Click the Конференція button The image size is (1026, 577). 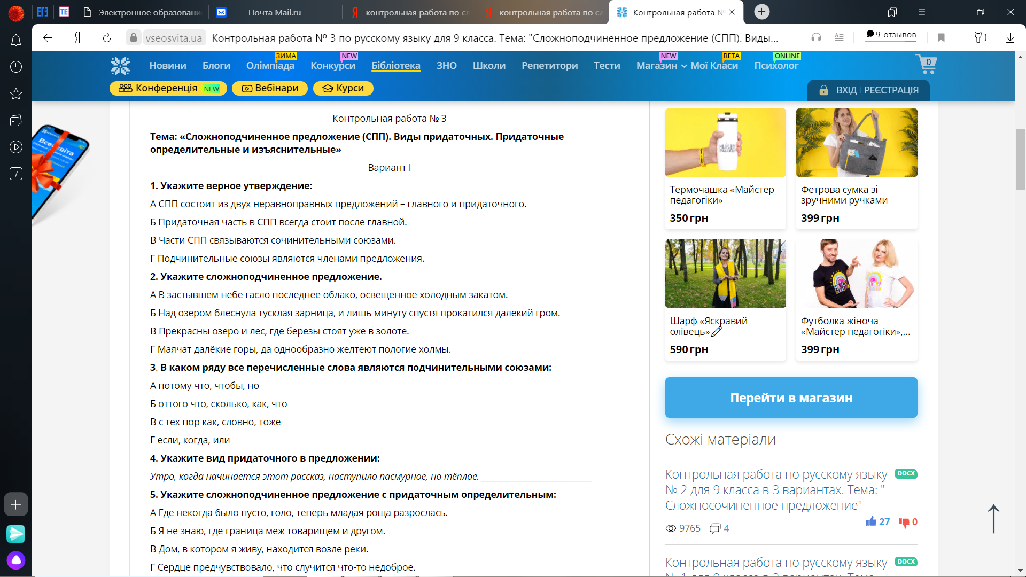point(168,88)
